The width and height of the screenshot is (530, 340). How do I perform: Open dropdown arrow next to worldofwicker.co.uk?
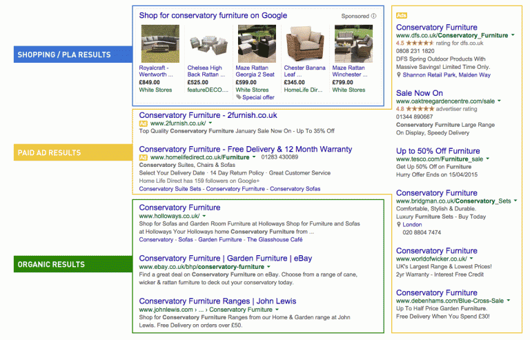tap(471, 259)
